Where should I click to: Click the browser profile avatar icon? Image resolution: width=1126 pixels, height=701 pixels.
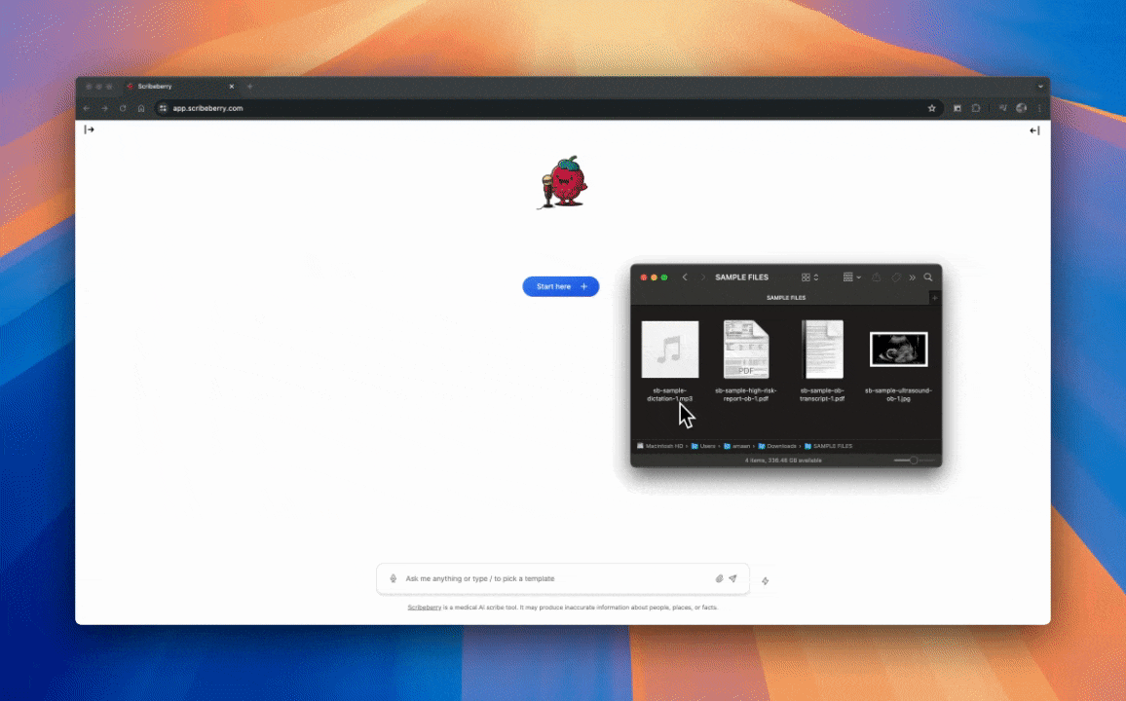[x=1021, y=108]
